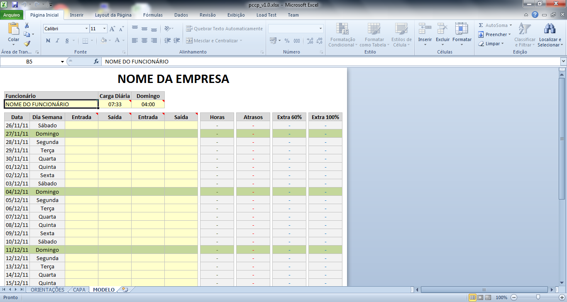Click Limpar eraser button
Screen dimensions: 567x302
491,44
